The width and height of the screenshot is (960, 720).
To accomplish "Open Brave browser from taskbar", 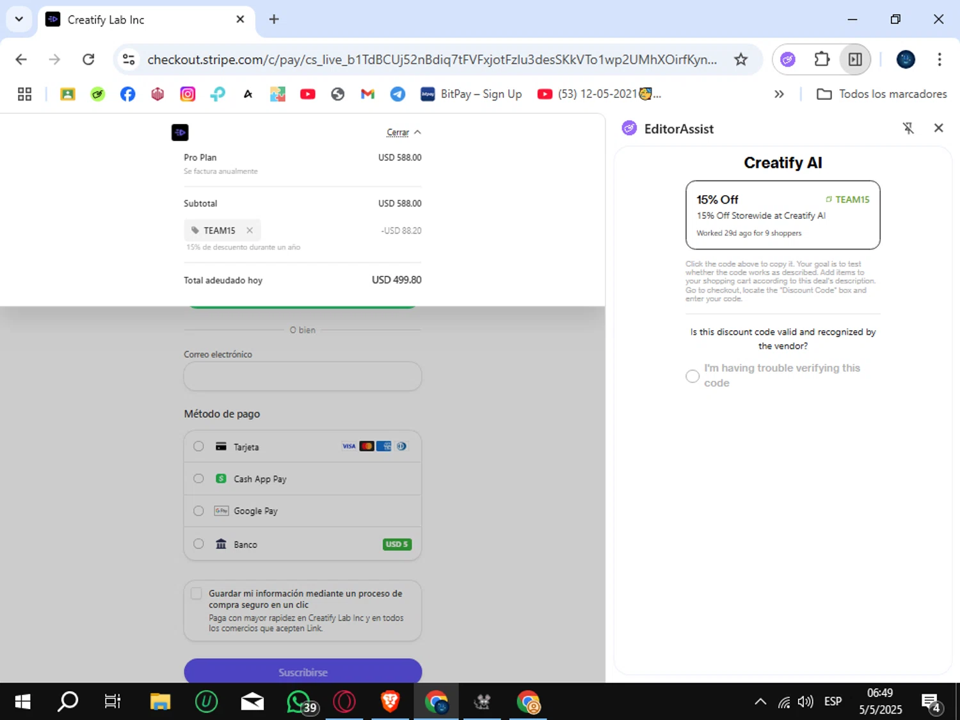I will pyautogui.click(x=390, y=702).
